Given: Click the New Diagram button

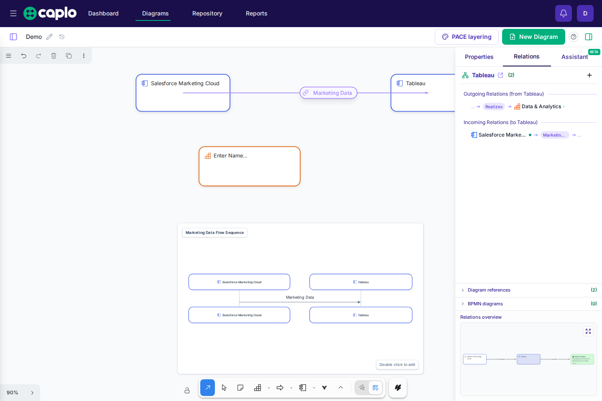Looking at the screenshot, I should pos(533,37).
